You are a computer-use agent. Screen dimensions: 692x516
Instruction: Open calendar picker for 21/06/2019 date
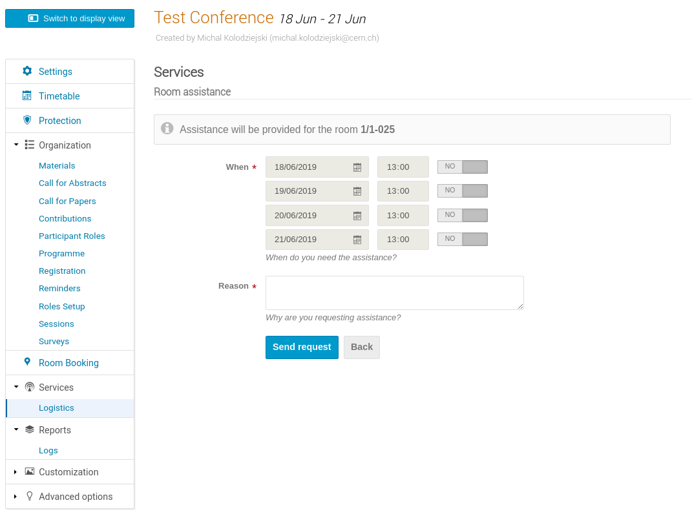click(x=357, y=240)
